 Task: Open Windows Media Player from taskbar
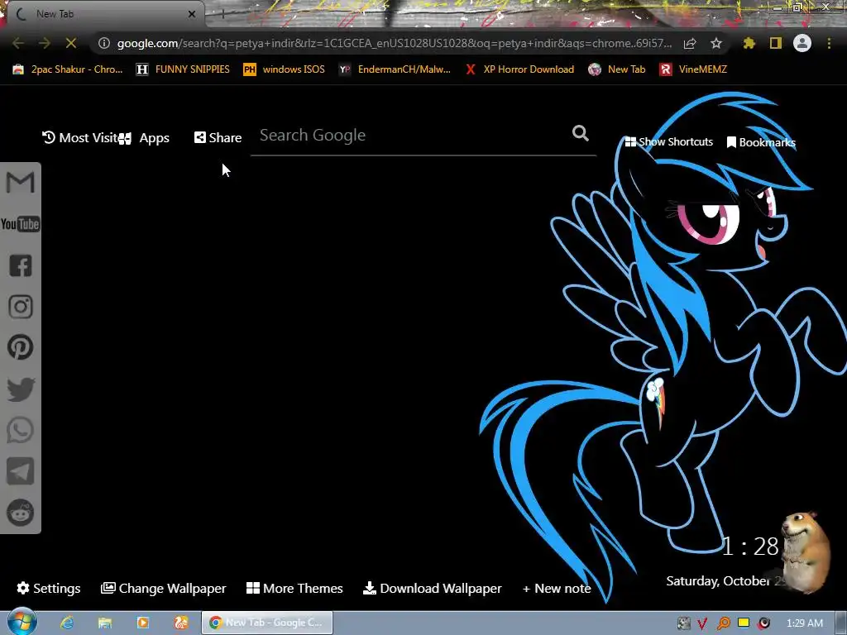click(x=142, y=623)
